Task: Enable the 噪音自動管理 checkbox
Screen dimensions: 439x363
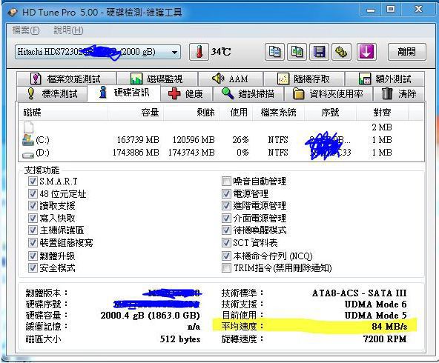Action: [226, 181]
